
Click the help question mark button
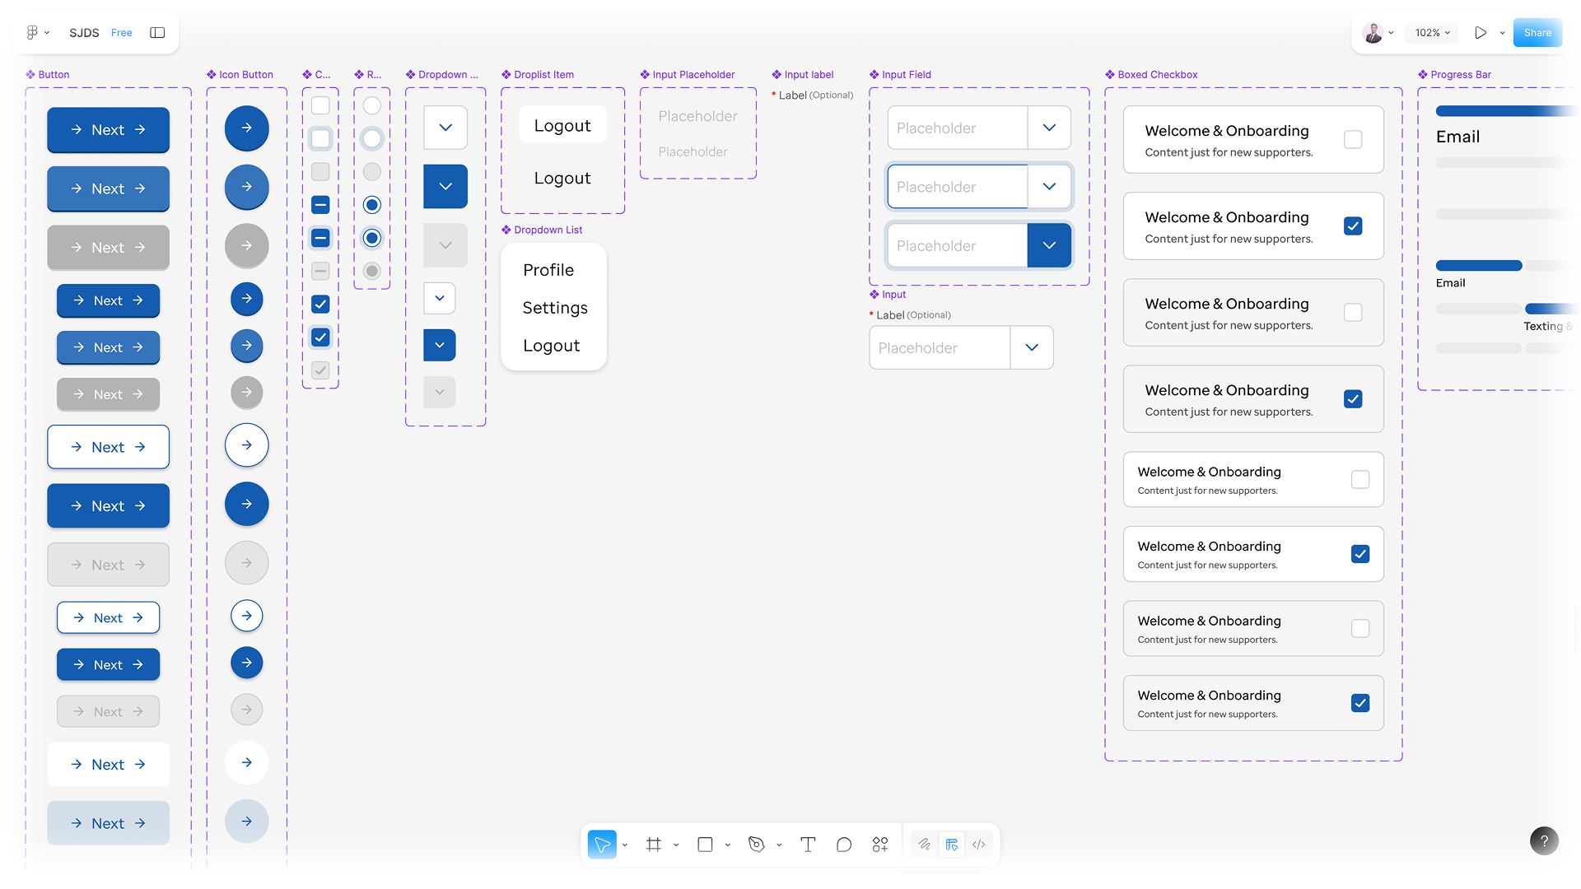tap(1544, 840)
